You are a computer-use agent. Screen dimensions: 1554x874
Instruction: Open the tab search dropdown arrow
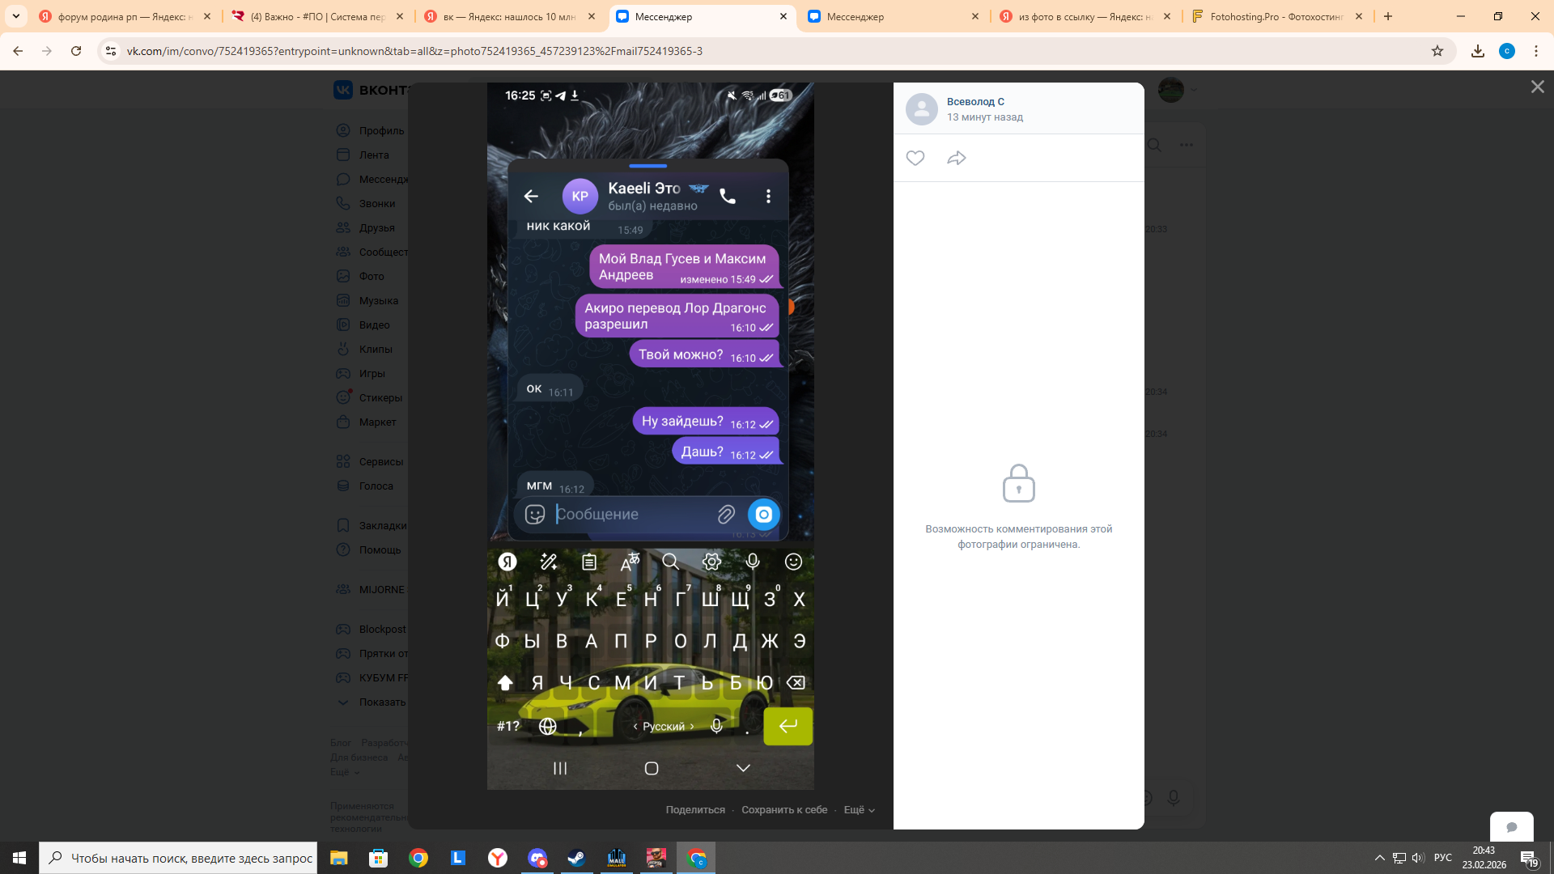(15, 16)
